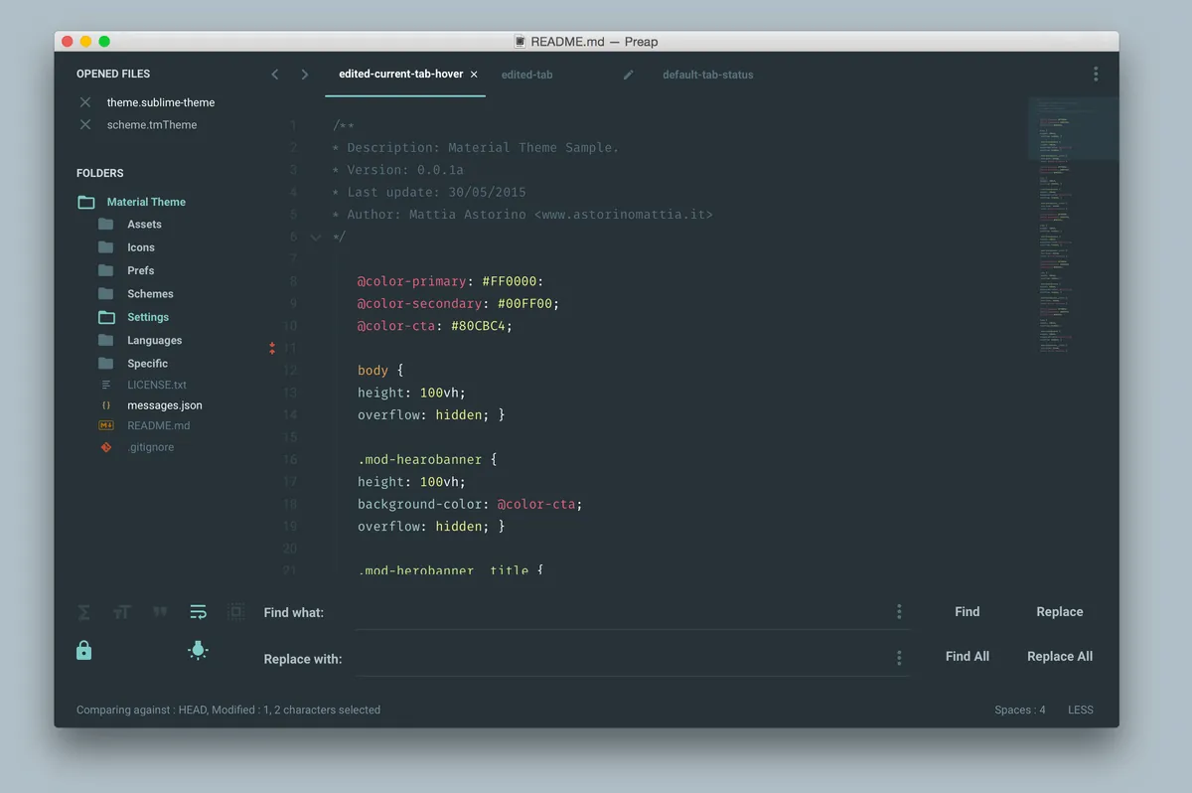
Task: Click the Replace button
Action: (x=1060, y=612)
